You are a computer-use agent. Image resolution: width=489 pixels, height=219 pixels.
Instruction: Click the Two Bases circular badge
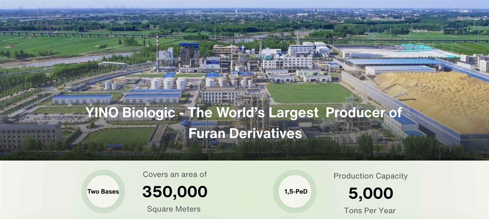pos(103,192)
